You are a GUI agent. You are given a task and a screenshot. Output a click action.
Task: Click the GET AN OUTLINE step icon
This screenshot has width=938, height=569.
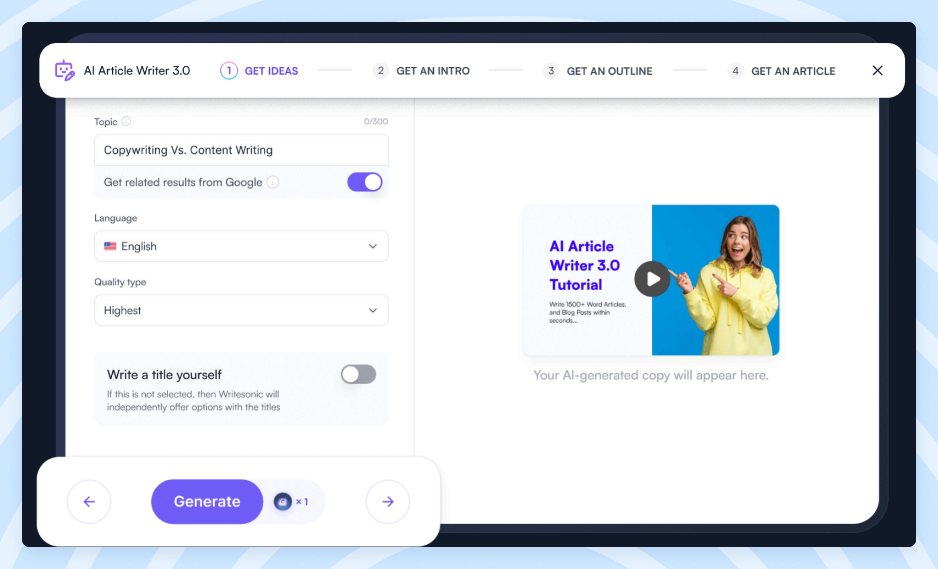click(550, 70)
